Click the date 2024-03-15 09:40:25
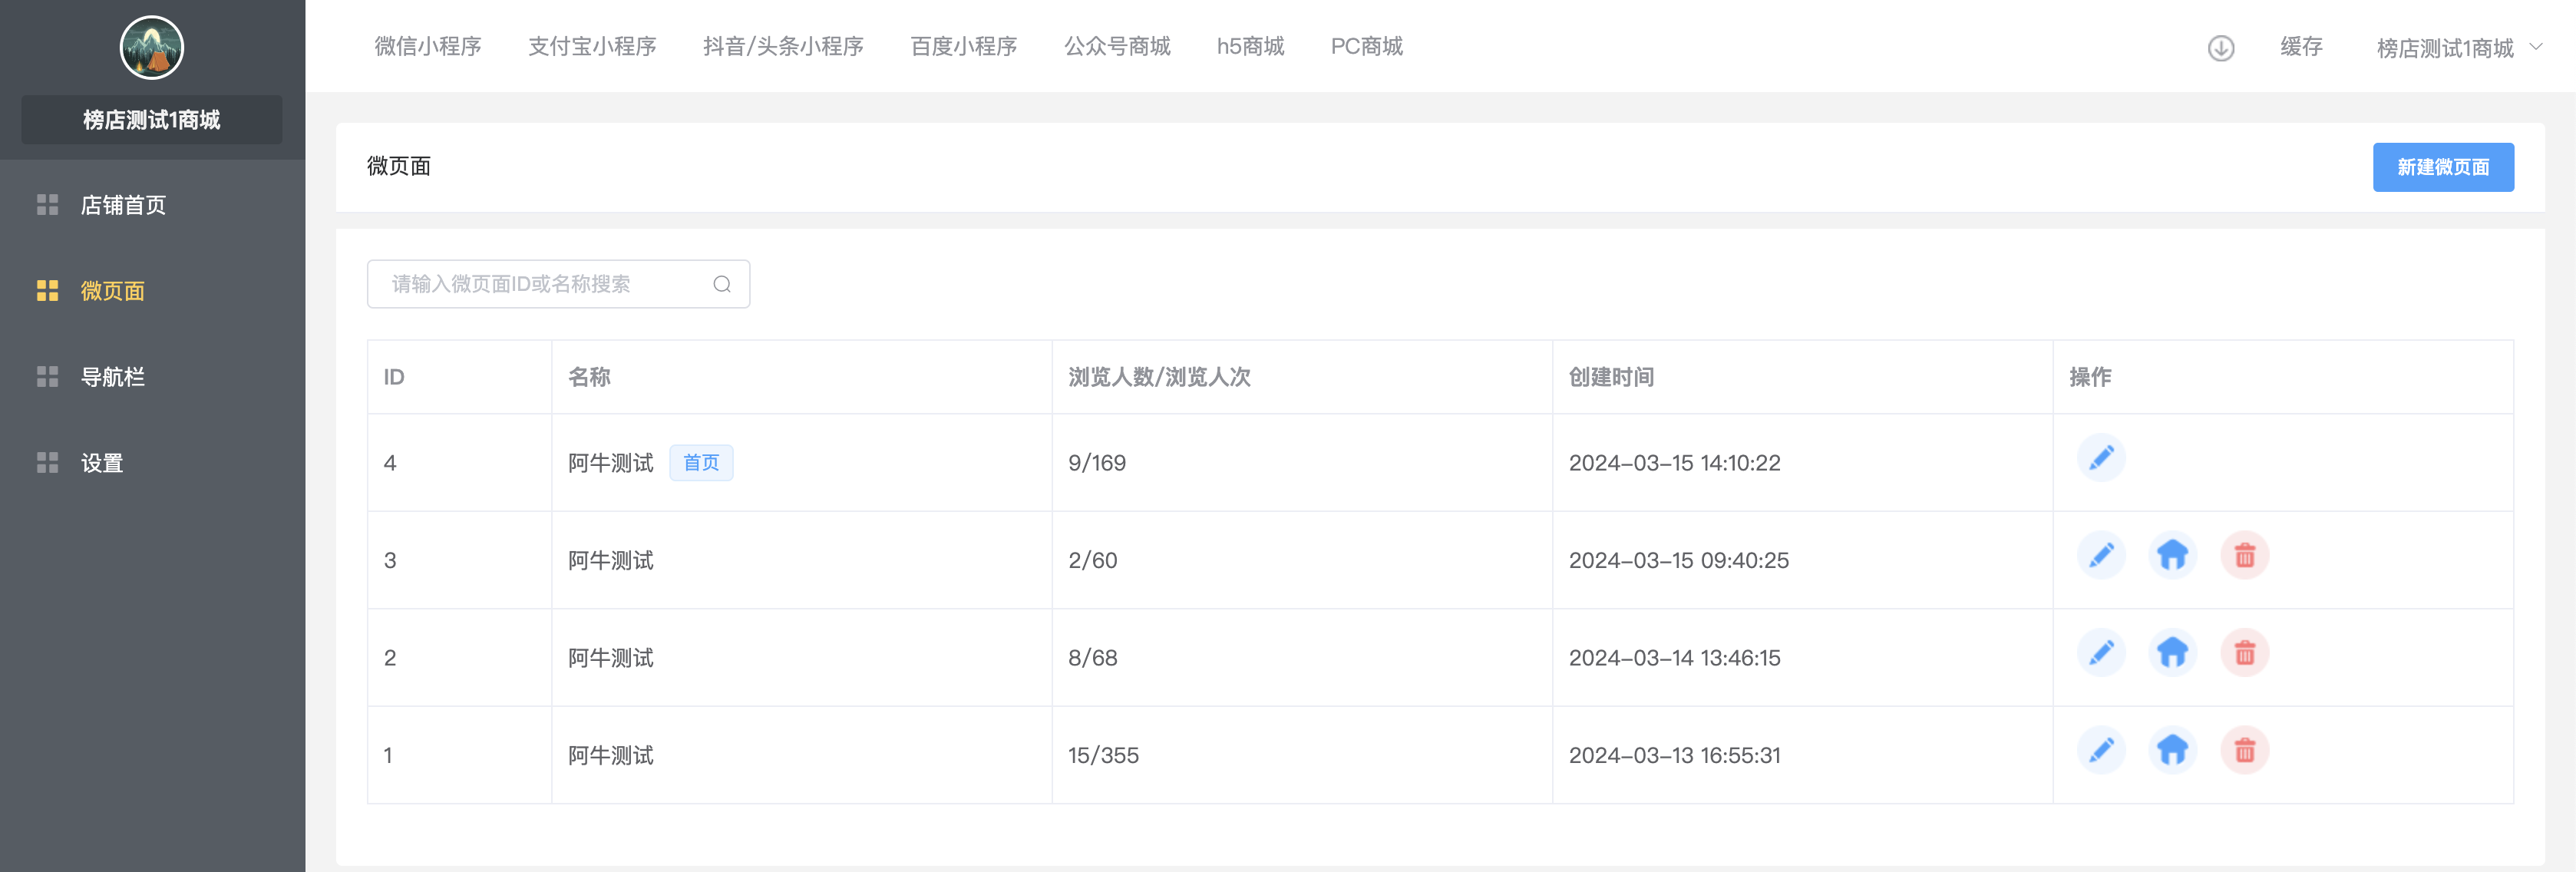This screenshot has width=2576, height=872. click(x=1679, y=560)
